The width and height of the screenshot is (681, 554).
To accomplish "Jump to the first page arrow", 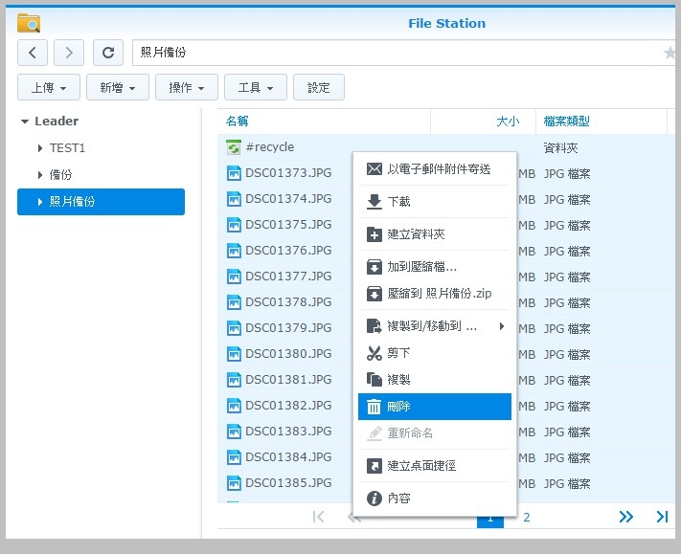I will pyautogui.click(x=318, y=517).
